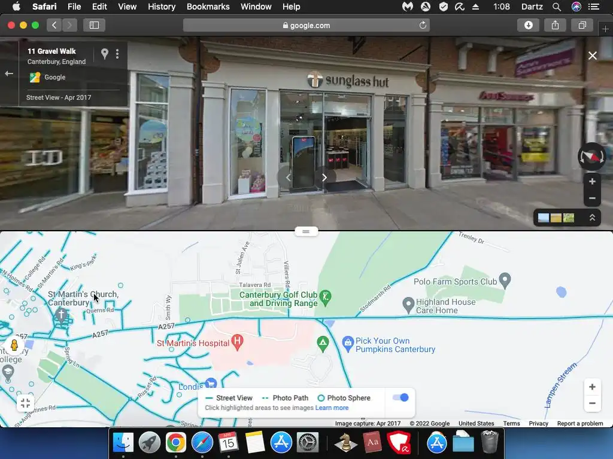Open a new Safari tab
This screenshot has height=459, width=613.
(x=605, y=29)
